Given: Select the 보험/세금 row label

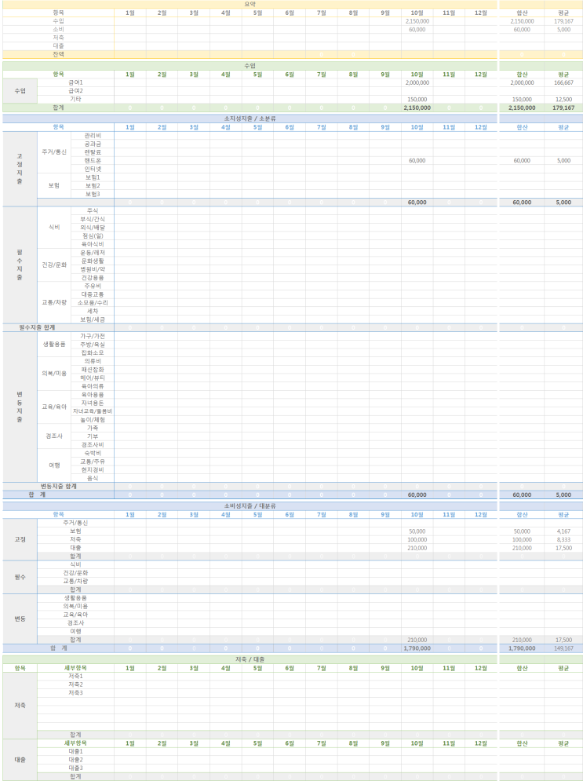Looking at the screenshot, I should [93, 319].
